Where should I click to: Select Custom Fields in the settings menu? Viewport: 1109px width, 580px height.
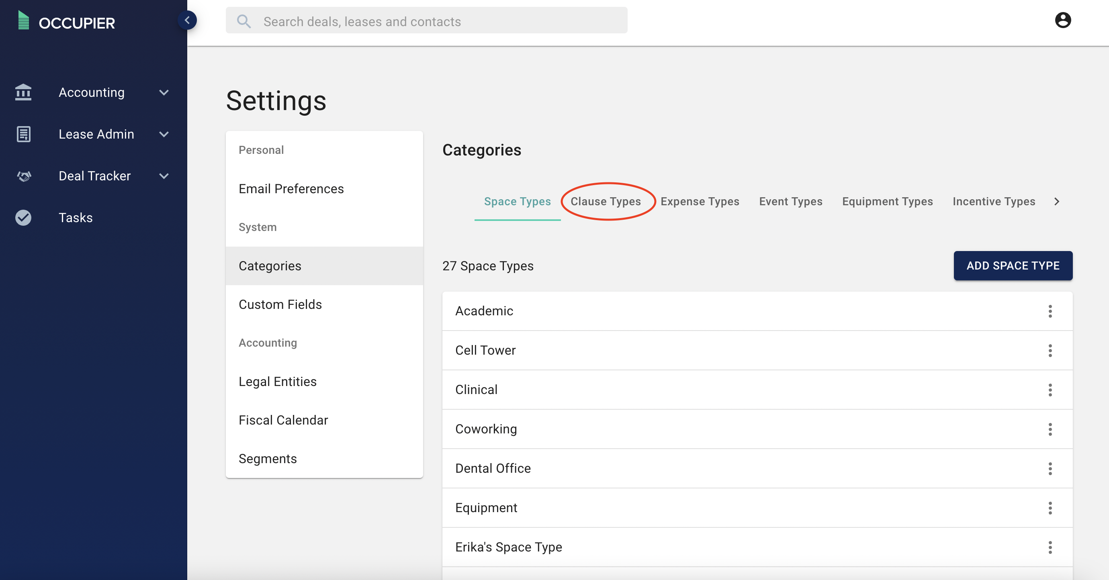pyautogui.click(x=280, y=304)
